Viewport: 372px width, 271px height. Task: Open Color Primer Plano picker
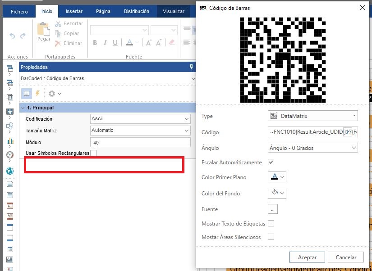pyautogui.click(x=277, y=177)
